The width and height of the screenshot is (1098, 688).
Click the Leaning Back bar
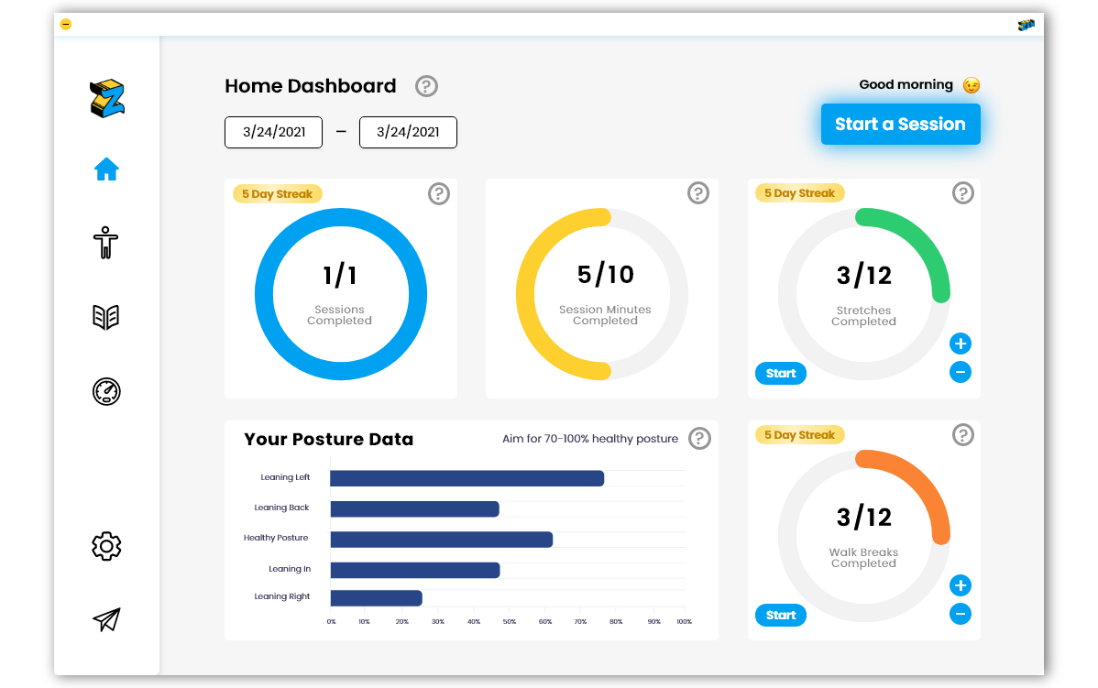coord(414,508)
